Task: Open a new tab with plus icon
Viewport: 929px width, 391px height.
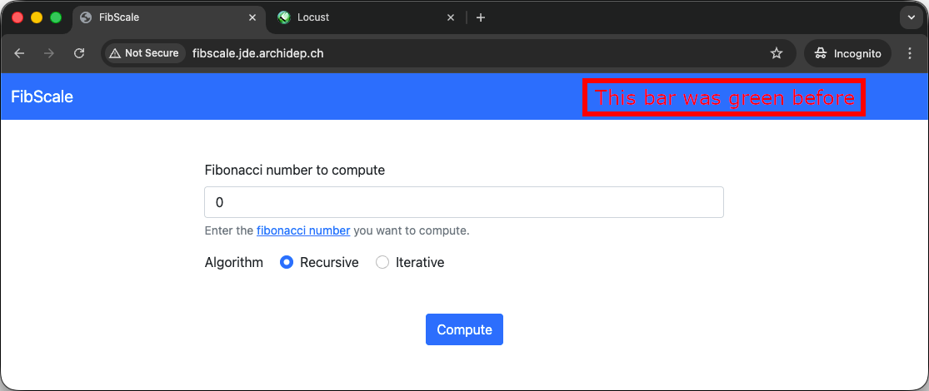Action: [x=481, y=17]
